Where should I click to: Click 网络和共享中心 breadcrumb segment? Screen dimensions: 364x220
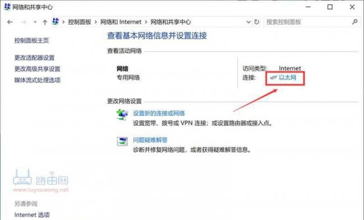click(x=171, y=22)
